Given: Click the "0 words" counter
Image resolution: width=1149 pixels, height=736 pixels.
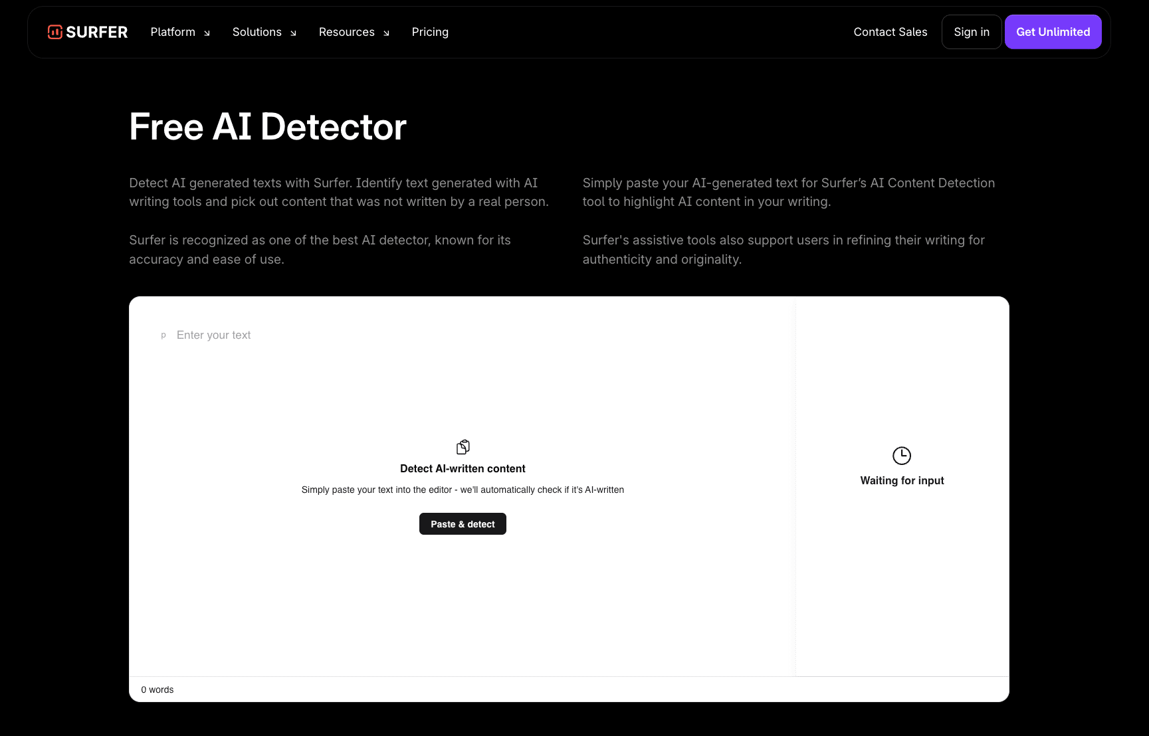Looking at the screenshot, I should [x=157, y=690].
